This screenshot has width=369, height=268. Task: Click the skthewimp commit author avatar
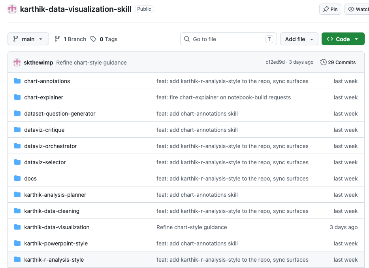(x=17, y=63)
